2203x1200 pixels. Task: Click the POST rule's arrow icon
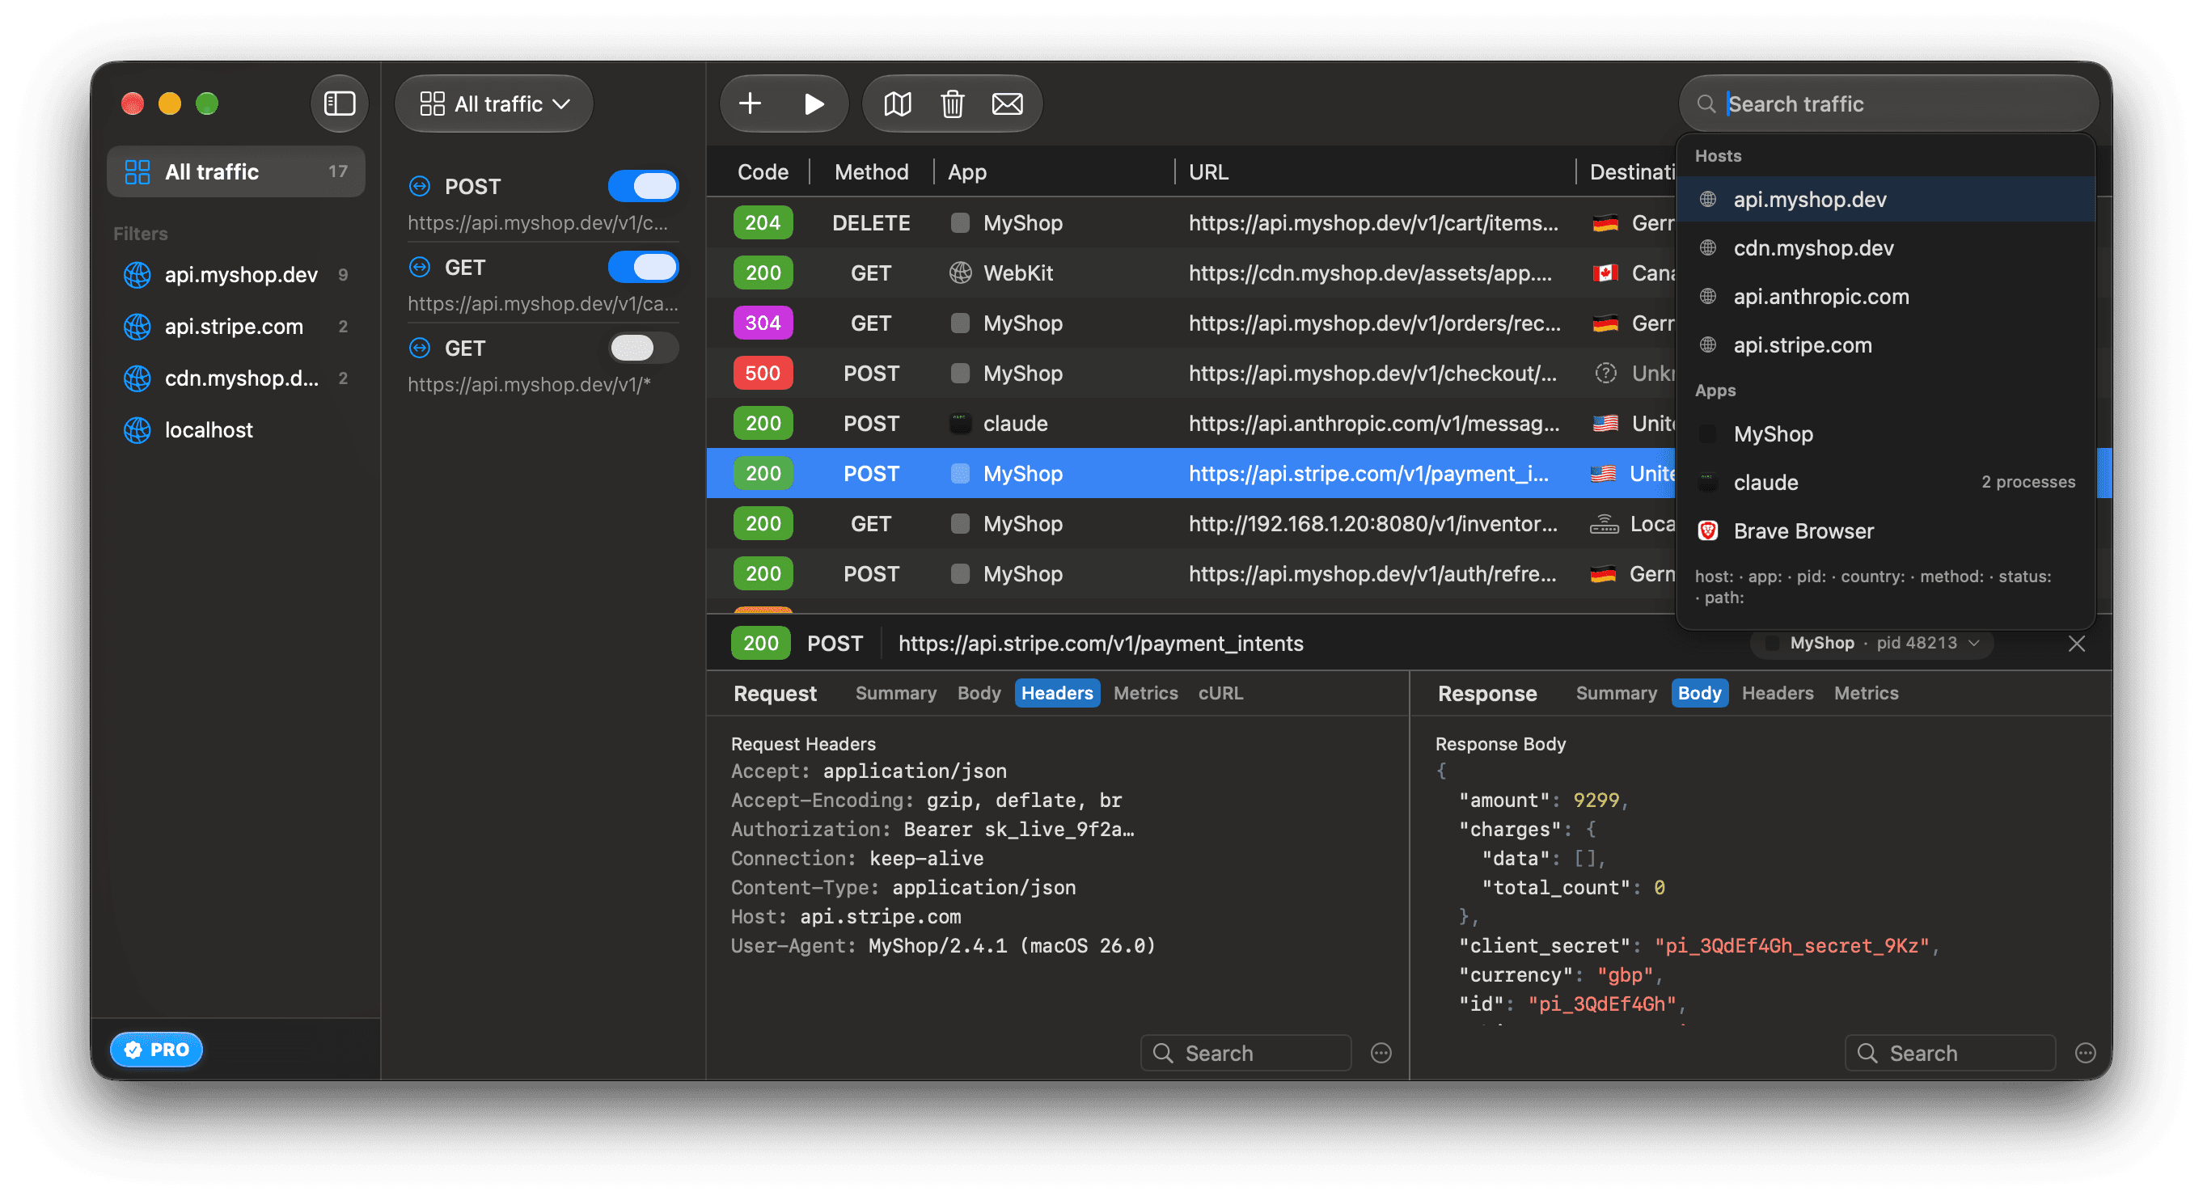pyautogui.click(x=419, y=186)
